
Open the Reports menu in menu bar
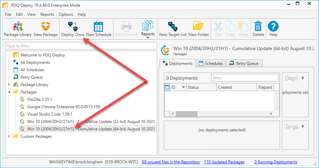pos(47,14)
